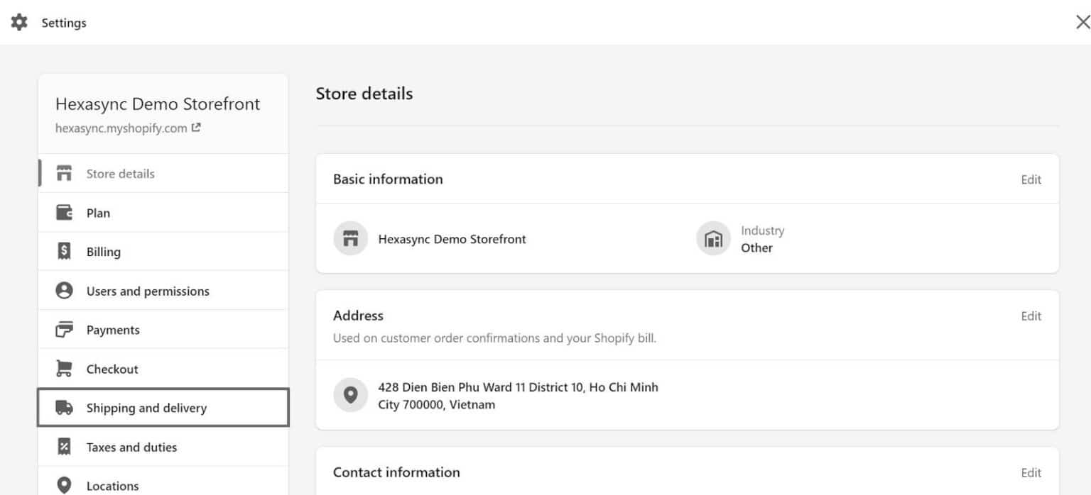Click the Plan wallet icon in sidebar

pyautogui.click(x=63, y=211)
